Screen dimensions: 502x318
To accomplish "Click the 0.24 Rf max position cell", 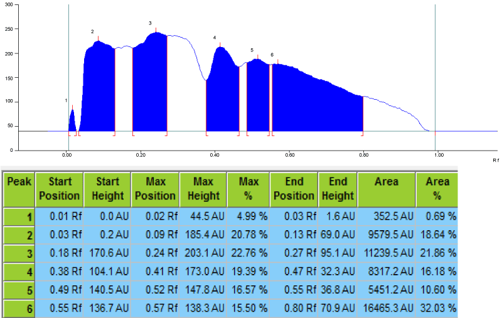I will coord(155,253).
